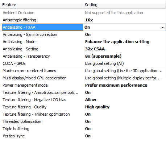Select the Triple buffering row
Screen dimensions: 166x141
pyautogui.click(x=84, y=129)
